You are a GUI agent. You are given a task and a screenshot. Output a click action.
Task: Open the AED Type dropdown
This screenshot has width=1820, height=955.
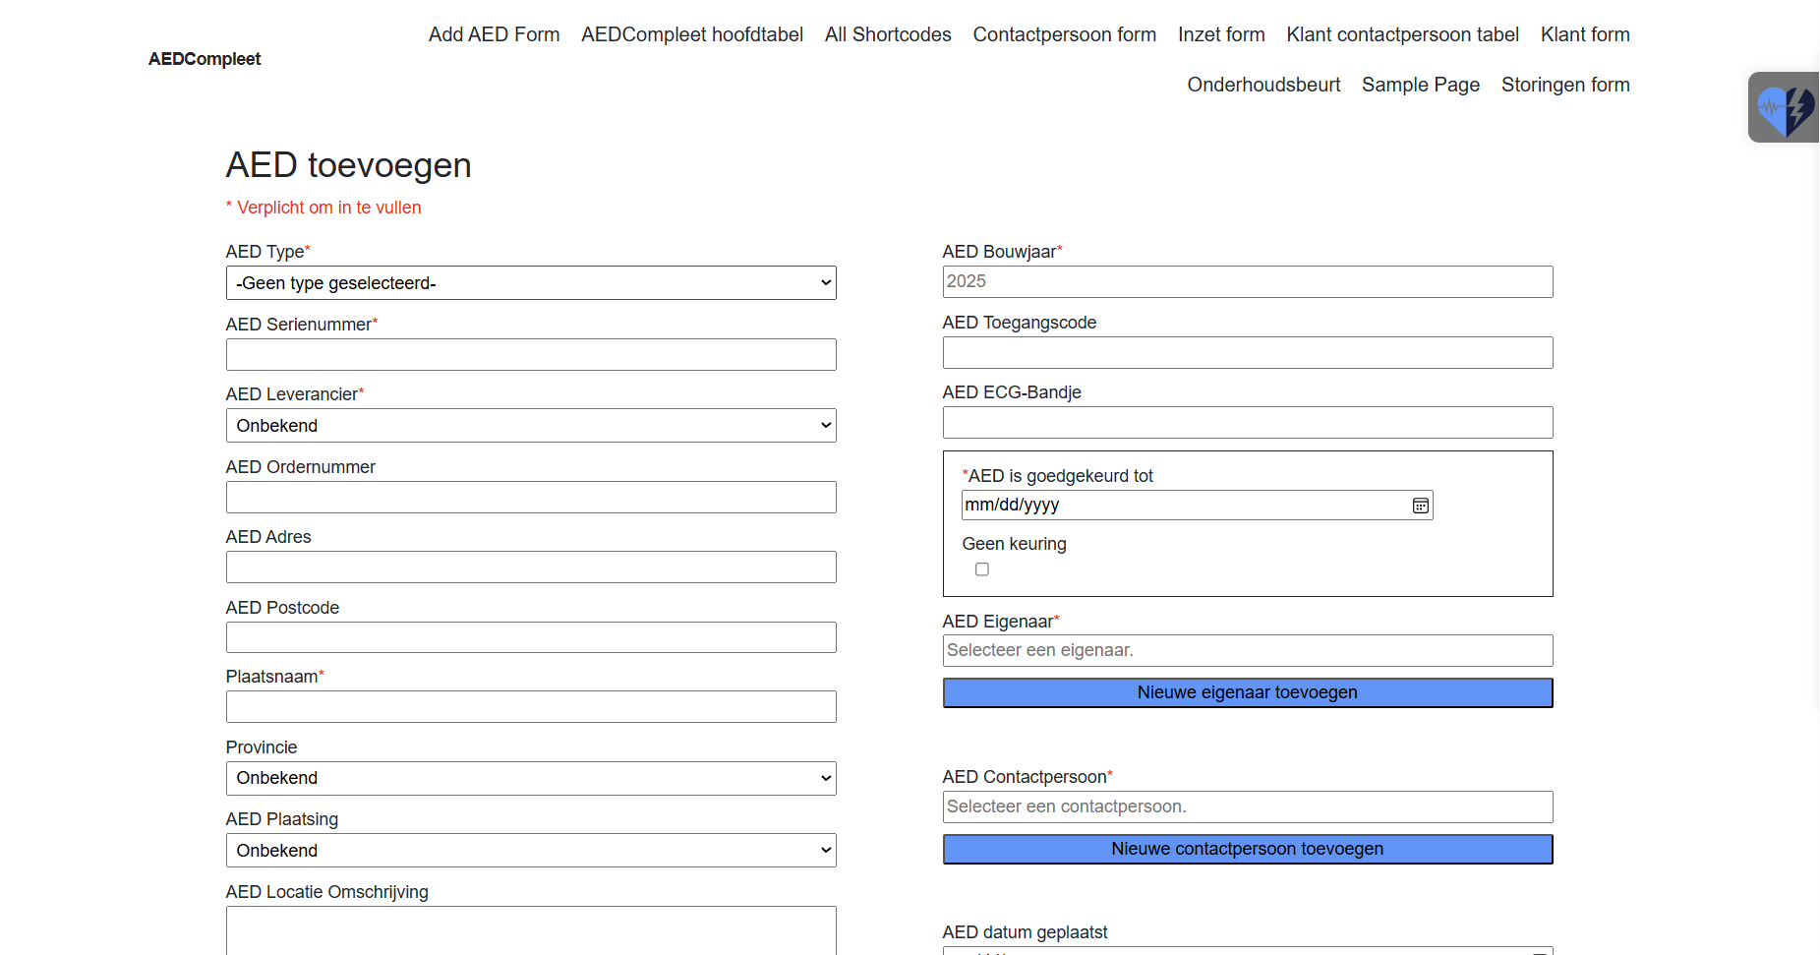pyautogui.click(x=531, y=283)
